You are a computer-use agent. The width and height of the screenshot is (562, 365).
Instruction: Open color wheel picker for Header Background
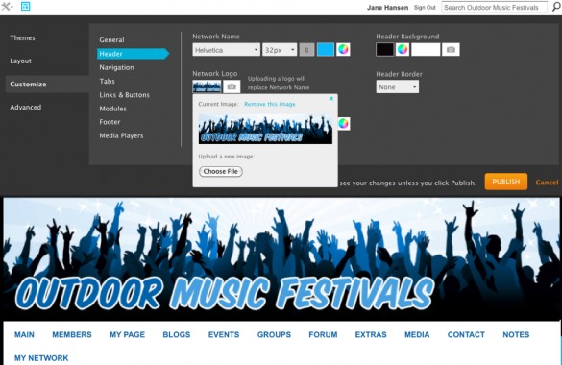pos(403,49)
